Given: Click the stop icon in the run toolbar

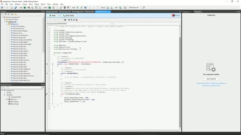Looking at the screenshot, I should pyautogui.click(x=81, y=7).
